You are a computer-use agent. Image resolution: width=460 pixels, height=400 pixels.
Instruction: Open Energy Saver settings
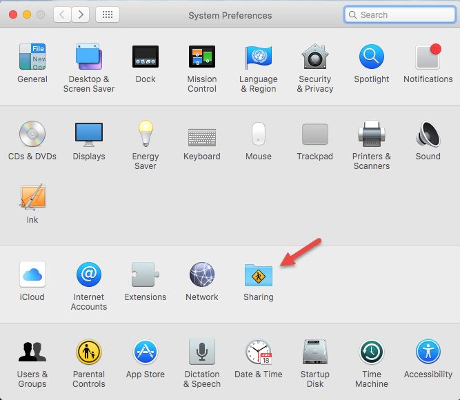click(146, 134)
